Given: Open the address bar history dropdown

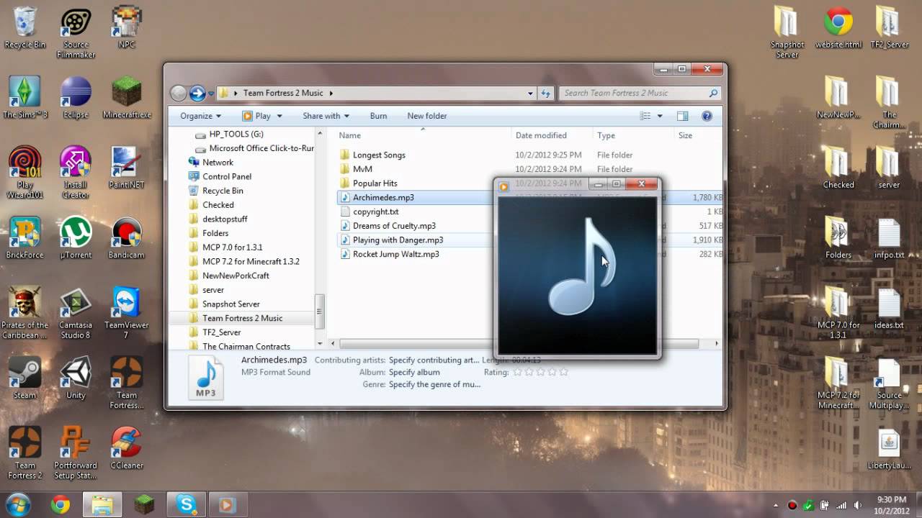Looking at the screenshot, I should 530,93.
